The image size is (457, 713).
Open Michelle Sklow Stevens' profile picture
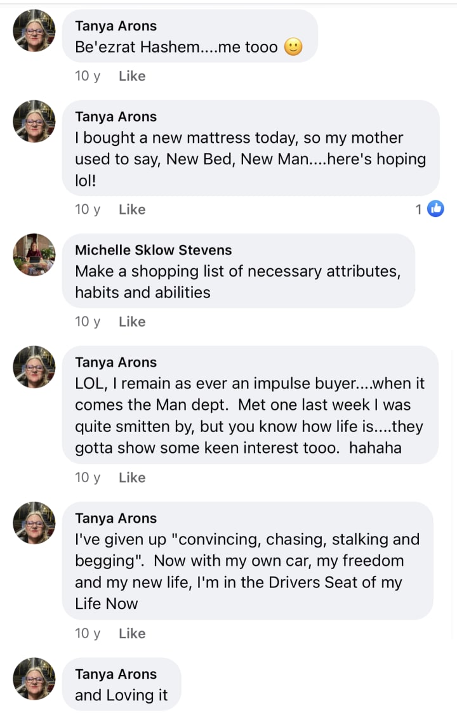[34, 254]
